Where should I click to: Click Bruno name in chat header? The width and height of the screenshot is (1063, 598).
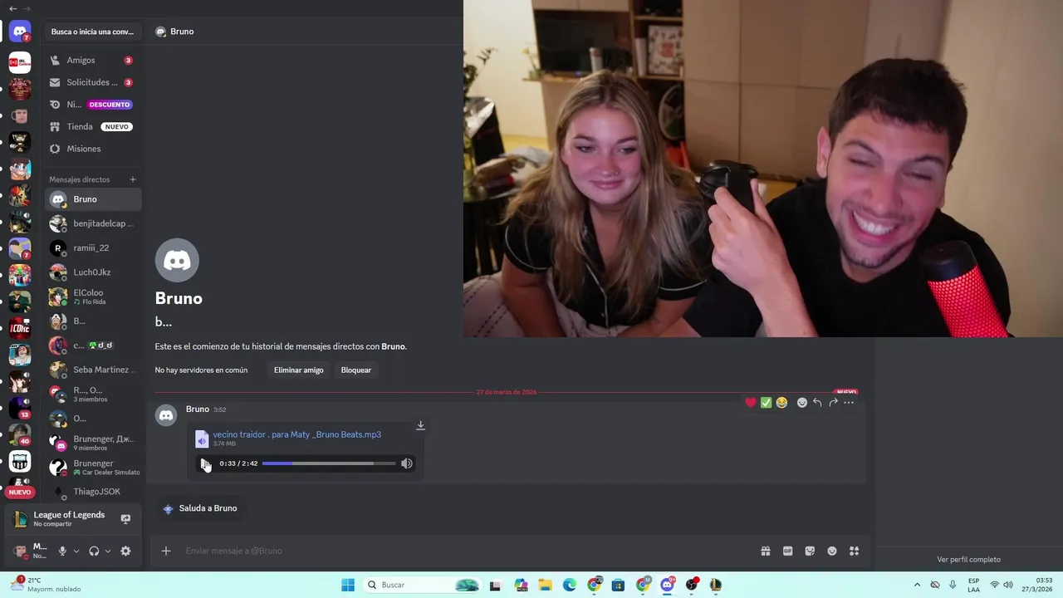(x=182, y=32)
